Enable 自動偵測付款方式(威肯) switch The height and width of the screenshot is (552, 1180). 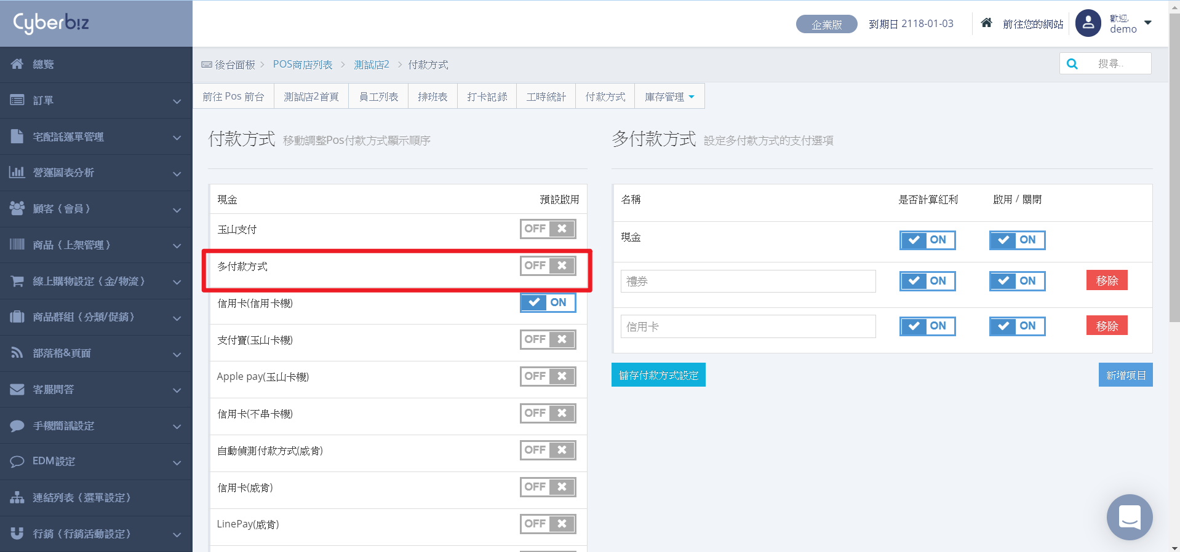point(548,450)
